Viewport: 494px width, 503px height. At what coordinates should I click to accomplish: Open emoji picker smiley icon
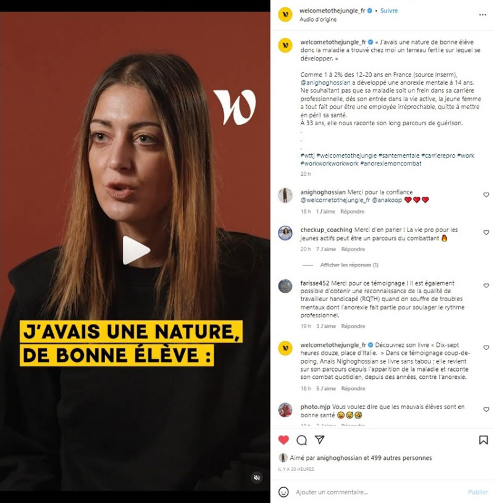(x=283, y=492)
